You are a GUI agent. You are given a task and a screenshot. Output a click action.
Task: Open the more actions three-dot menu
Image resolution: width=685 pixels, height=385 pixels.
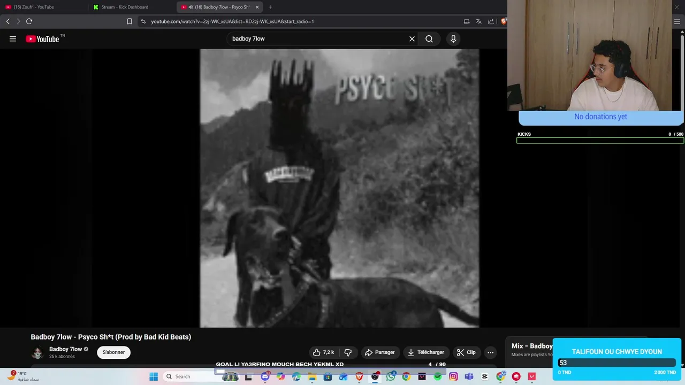490,352
